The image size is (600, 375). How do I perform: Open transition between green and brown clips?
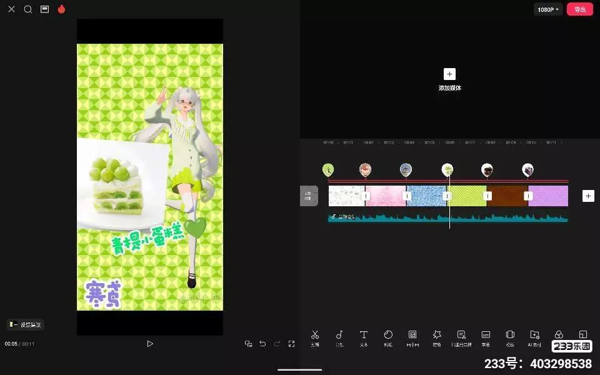click(487, 196)
